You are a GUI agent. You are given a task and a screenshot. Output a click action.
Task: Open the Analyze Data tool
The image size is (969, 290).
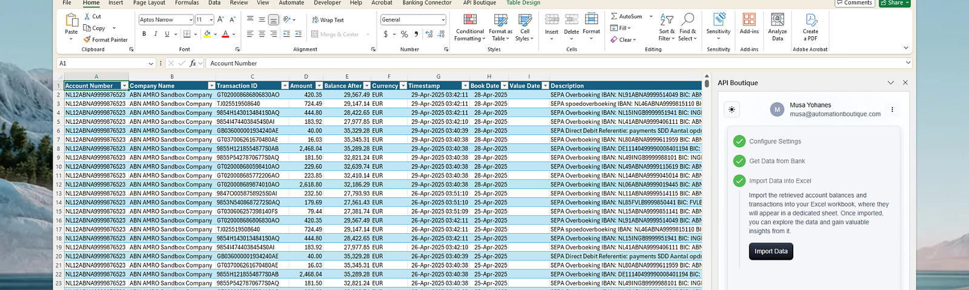pos(778,27)
